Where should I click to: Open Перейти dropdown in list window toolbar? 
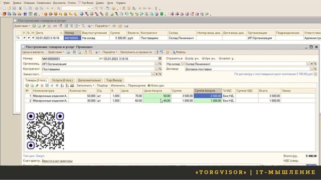coord(102,26)
